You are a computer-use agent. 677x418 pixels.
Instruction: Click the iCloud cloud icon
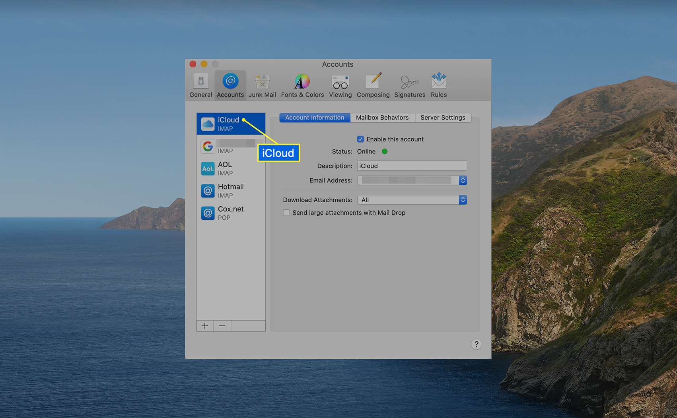(x=208, y=124)
